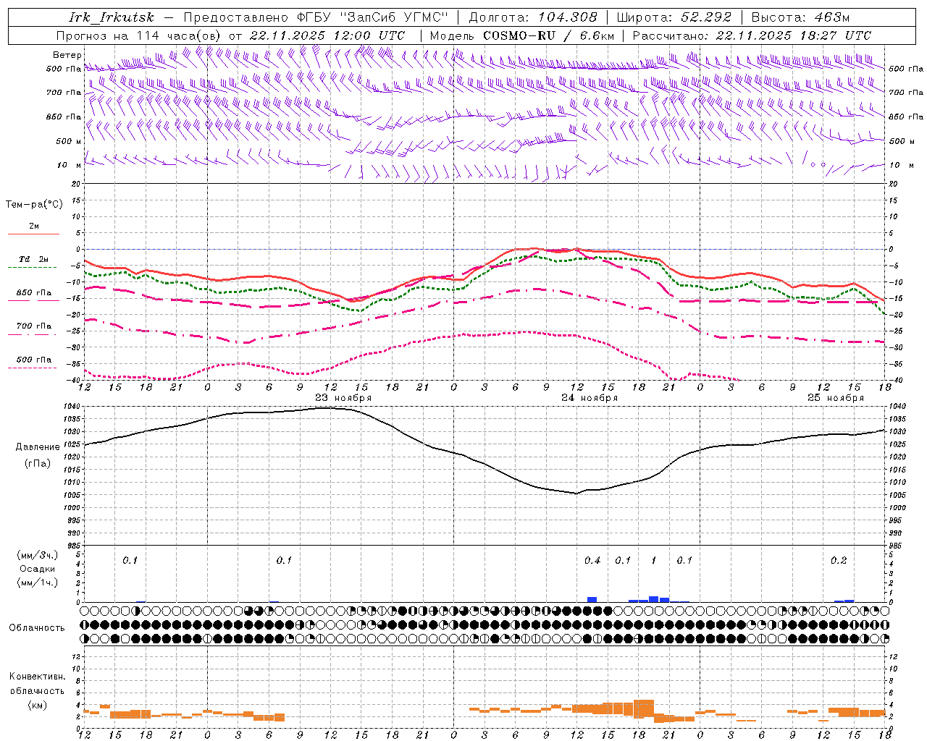Click the "Модель COSMO-RU / 6.6км" text
This screenshot has height=741, width=927.
[x=522, y=35]
